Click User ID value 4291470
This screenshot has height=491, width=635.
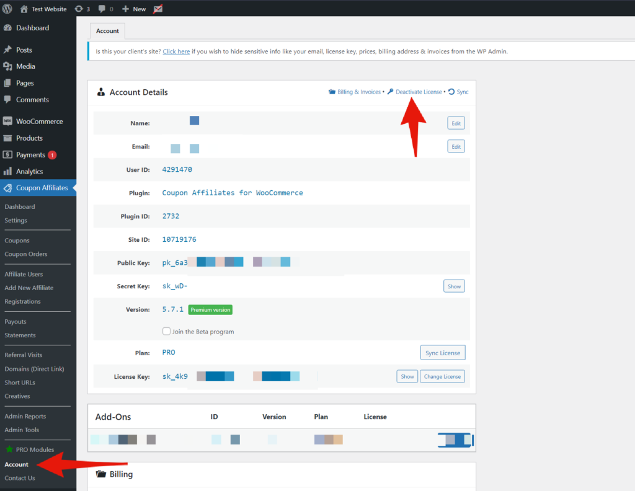click(177, 170)
